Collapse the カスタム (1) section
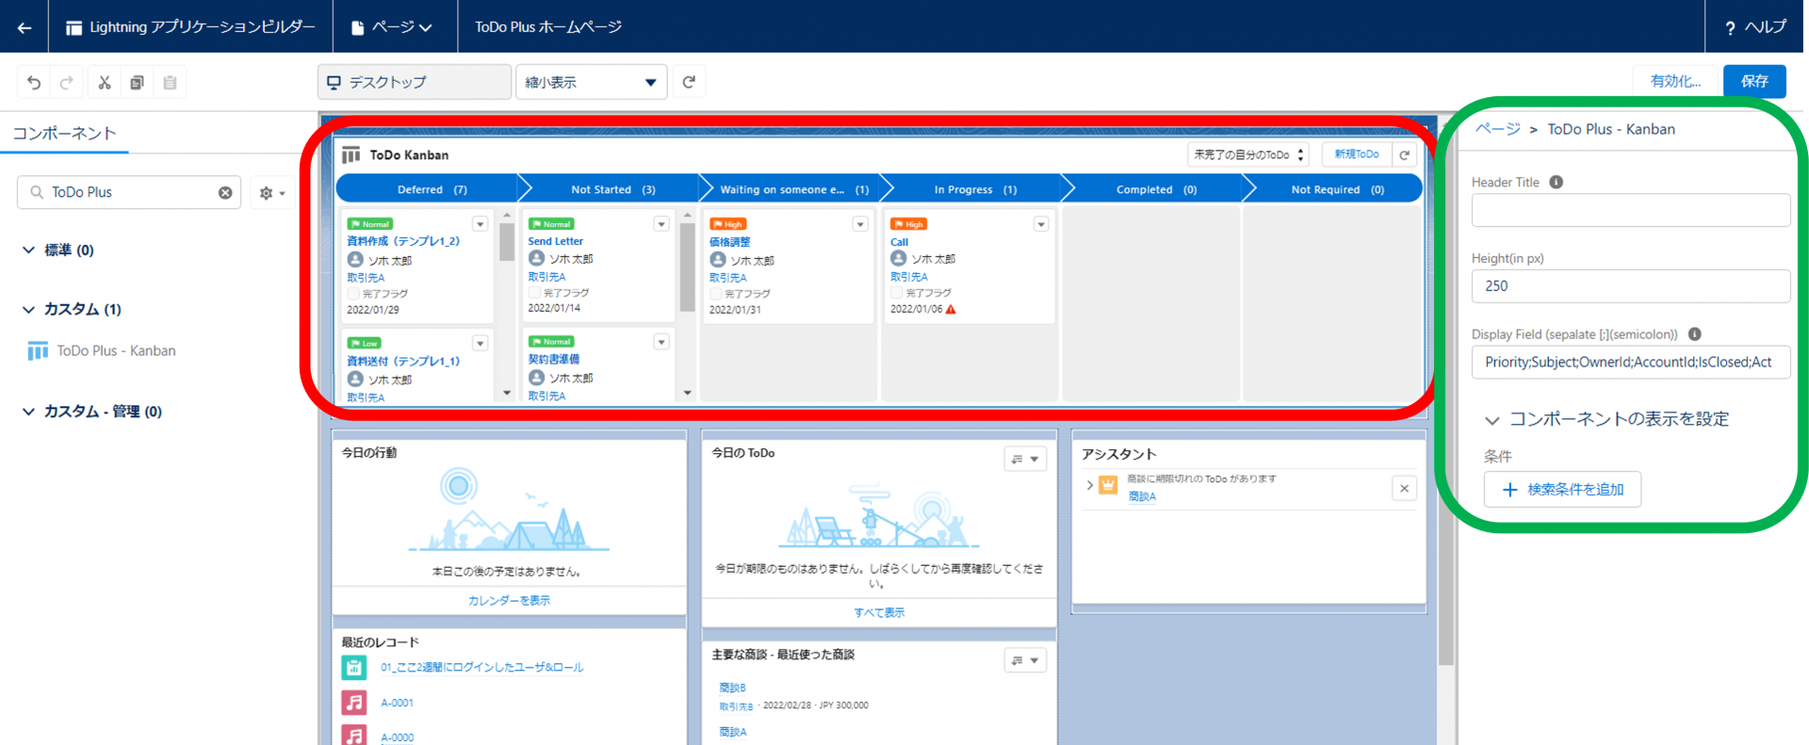The image size is (1809, 745). (28, 309)
